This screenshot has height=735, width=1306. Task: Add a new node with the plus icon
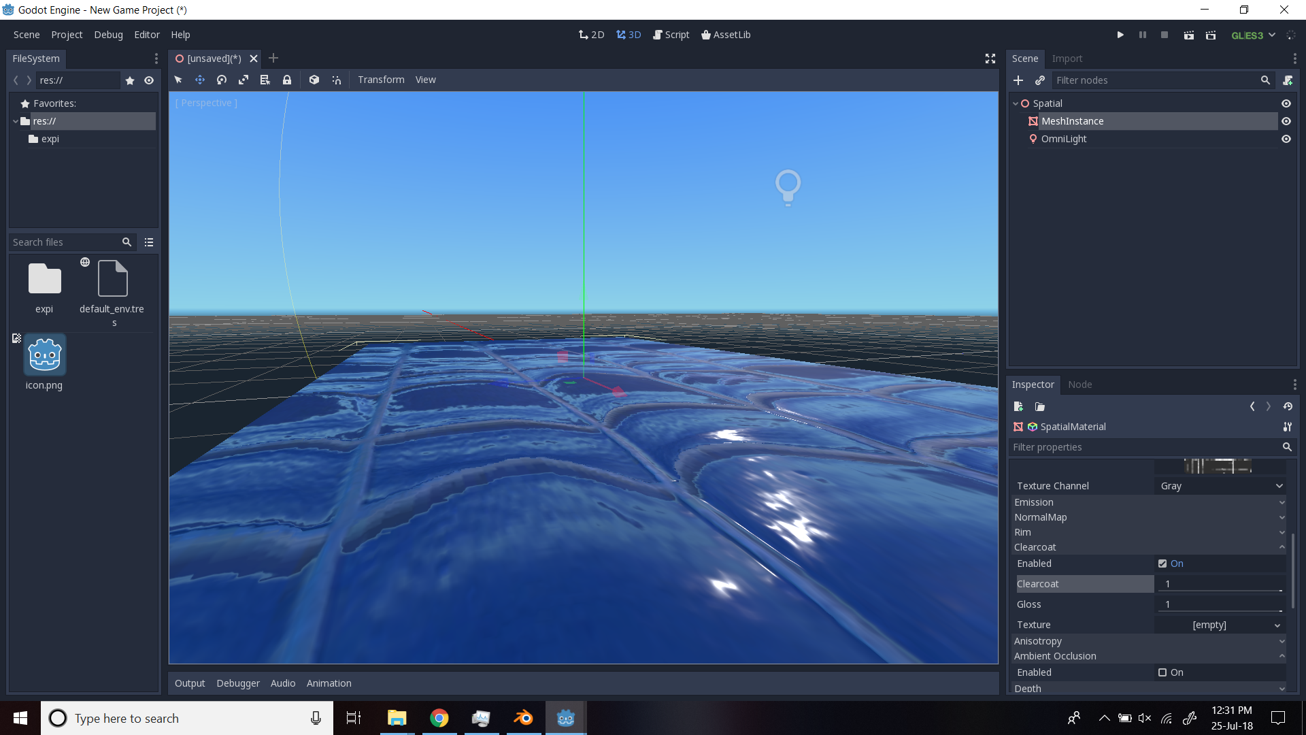click(1018, 80)
